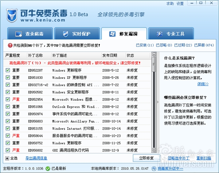Uncheck the KB952954 severe patch checkbox
The width and height of the screenshot is (219, 173).
(8, 99)
